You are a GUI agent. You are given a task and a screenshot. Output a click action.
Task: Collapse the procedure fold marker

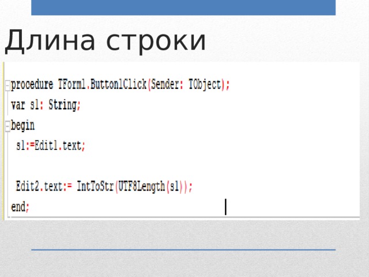(x=7, y=85)
